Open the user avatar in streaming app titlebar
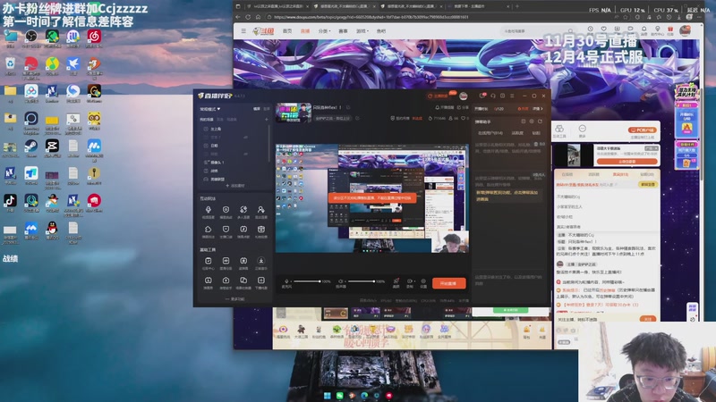This screenshot has width=716, height=402. coord(464,96)
